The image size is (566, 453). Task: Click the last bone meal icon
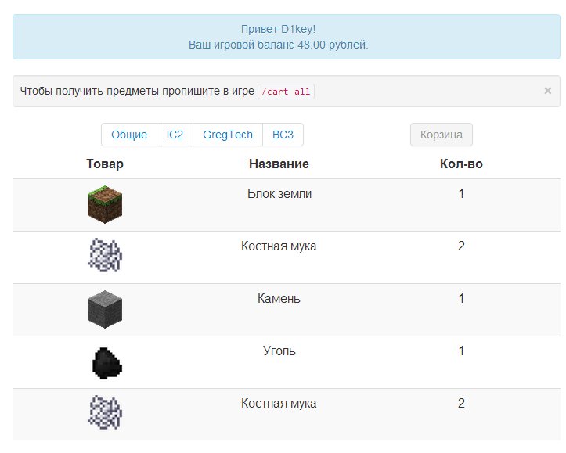coord(105,412)
